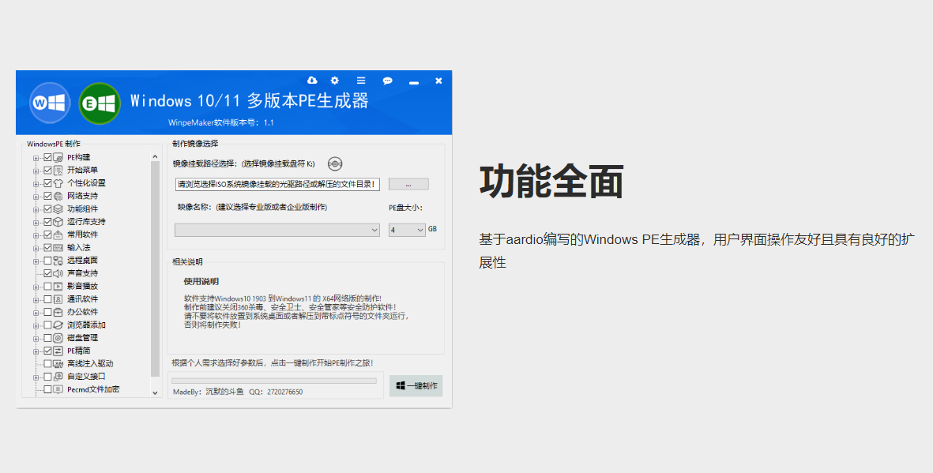Enable the 远程桌面 checkbox
Screen dimensions: 933x473
click(47, 261)
